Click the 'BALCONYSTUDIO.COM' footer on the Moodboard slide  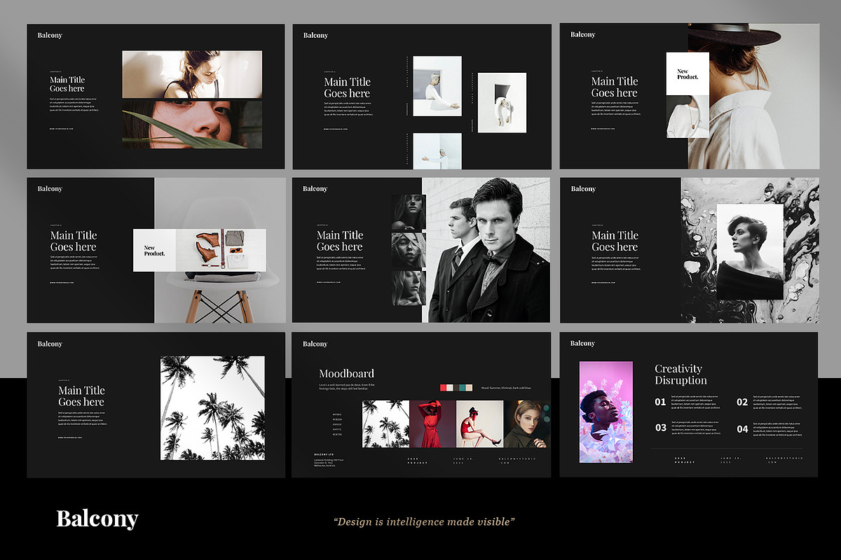(x=517, y=461)
